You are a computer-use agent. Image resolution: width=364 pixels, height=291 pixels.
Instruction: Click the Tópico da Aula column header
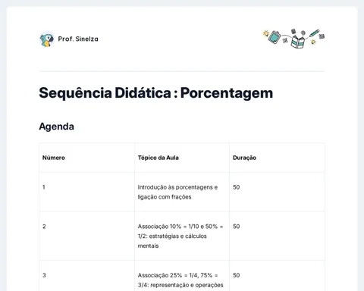158,158
